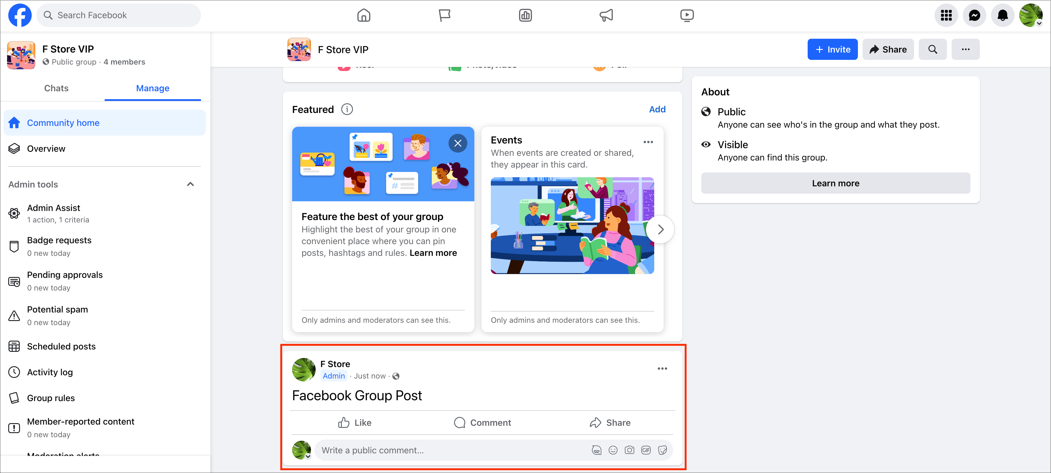Open the group header more options menu
This screenshot has height=473, width=1051.
[x=965, y=49]
